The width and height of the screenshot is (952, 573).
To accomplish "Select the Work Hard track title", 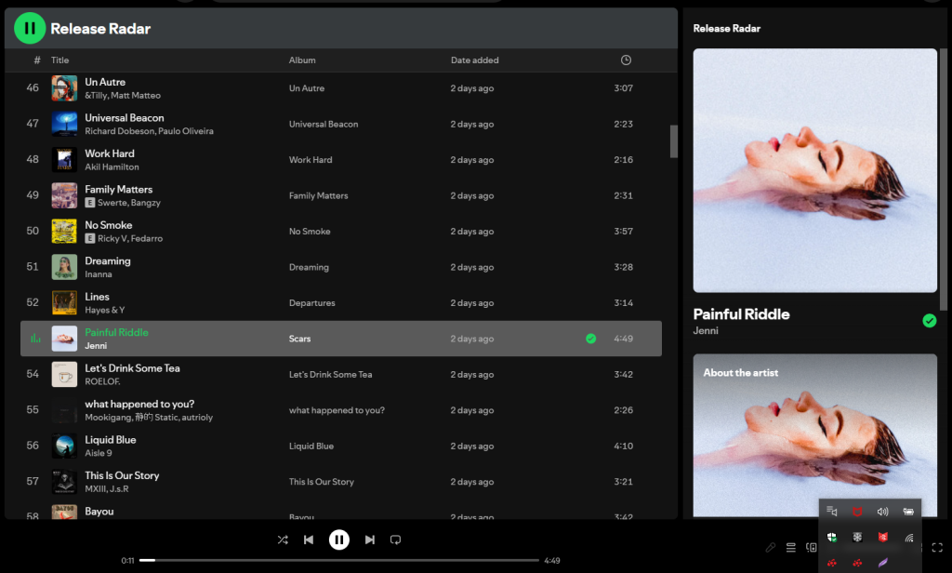I will click(110, 153).
